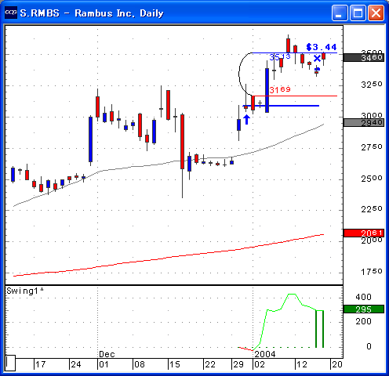389x376 pixels.
Task: Click the 400 label on Swing1 scale
Action: (363, 297)
